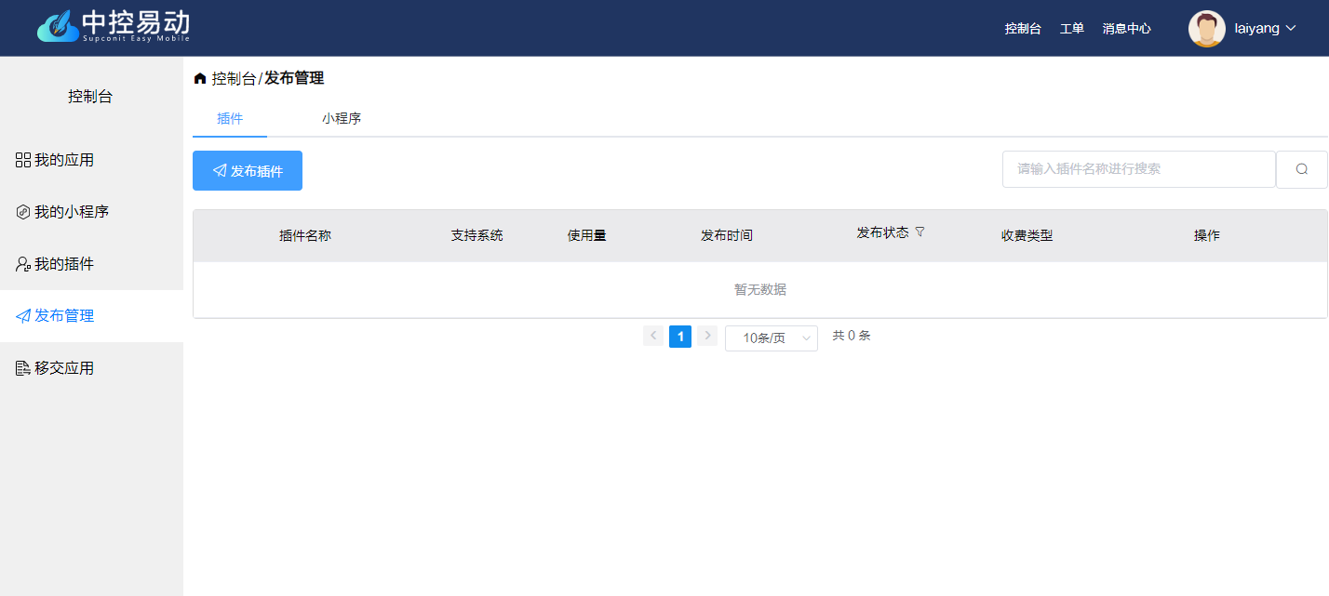The height and width of the screenshot is (596, 1329).
Task: Open the 10条/页 page size dropdown
Action: (772, 338)
